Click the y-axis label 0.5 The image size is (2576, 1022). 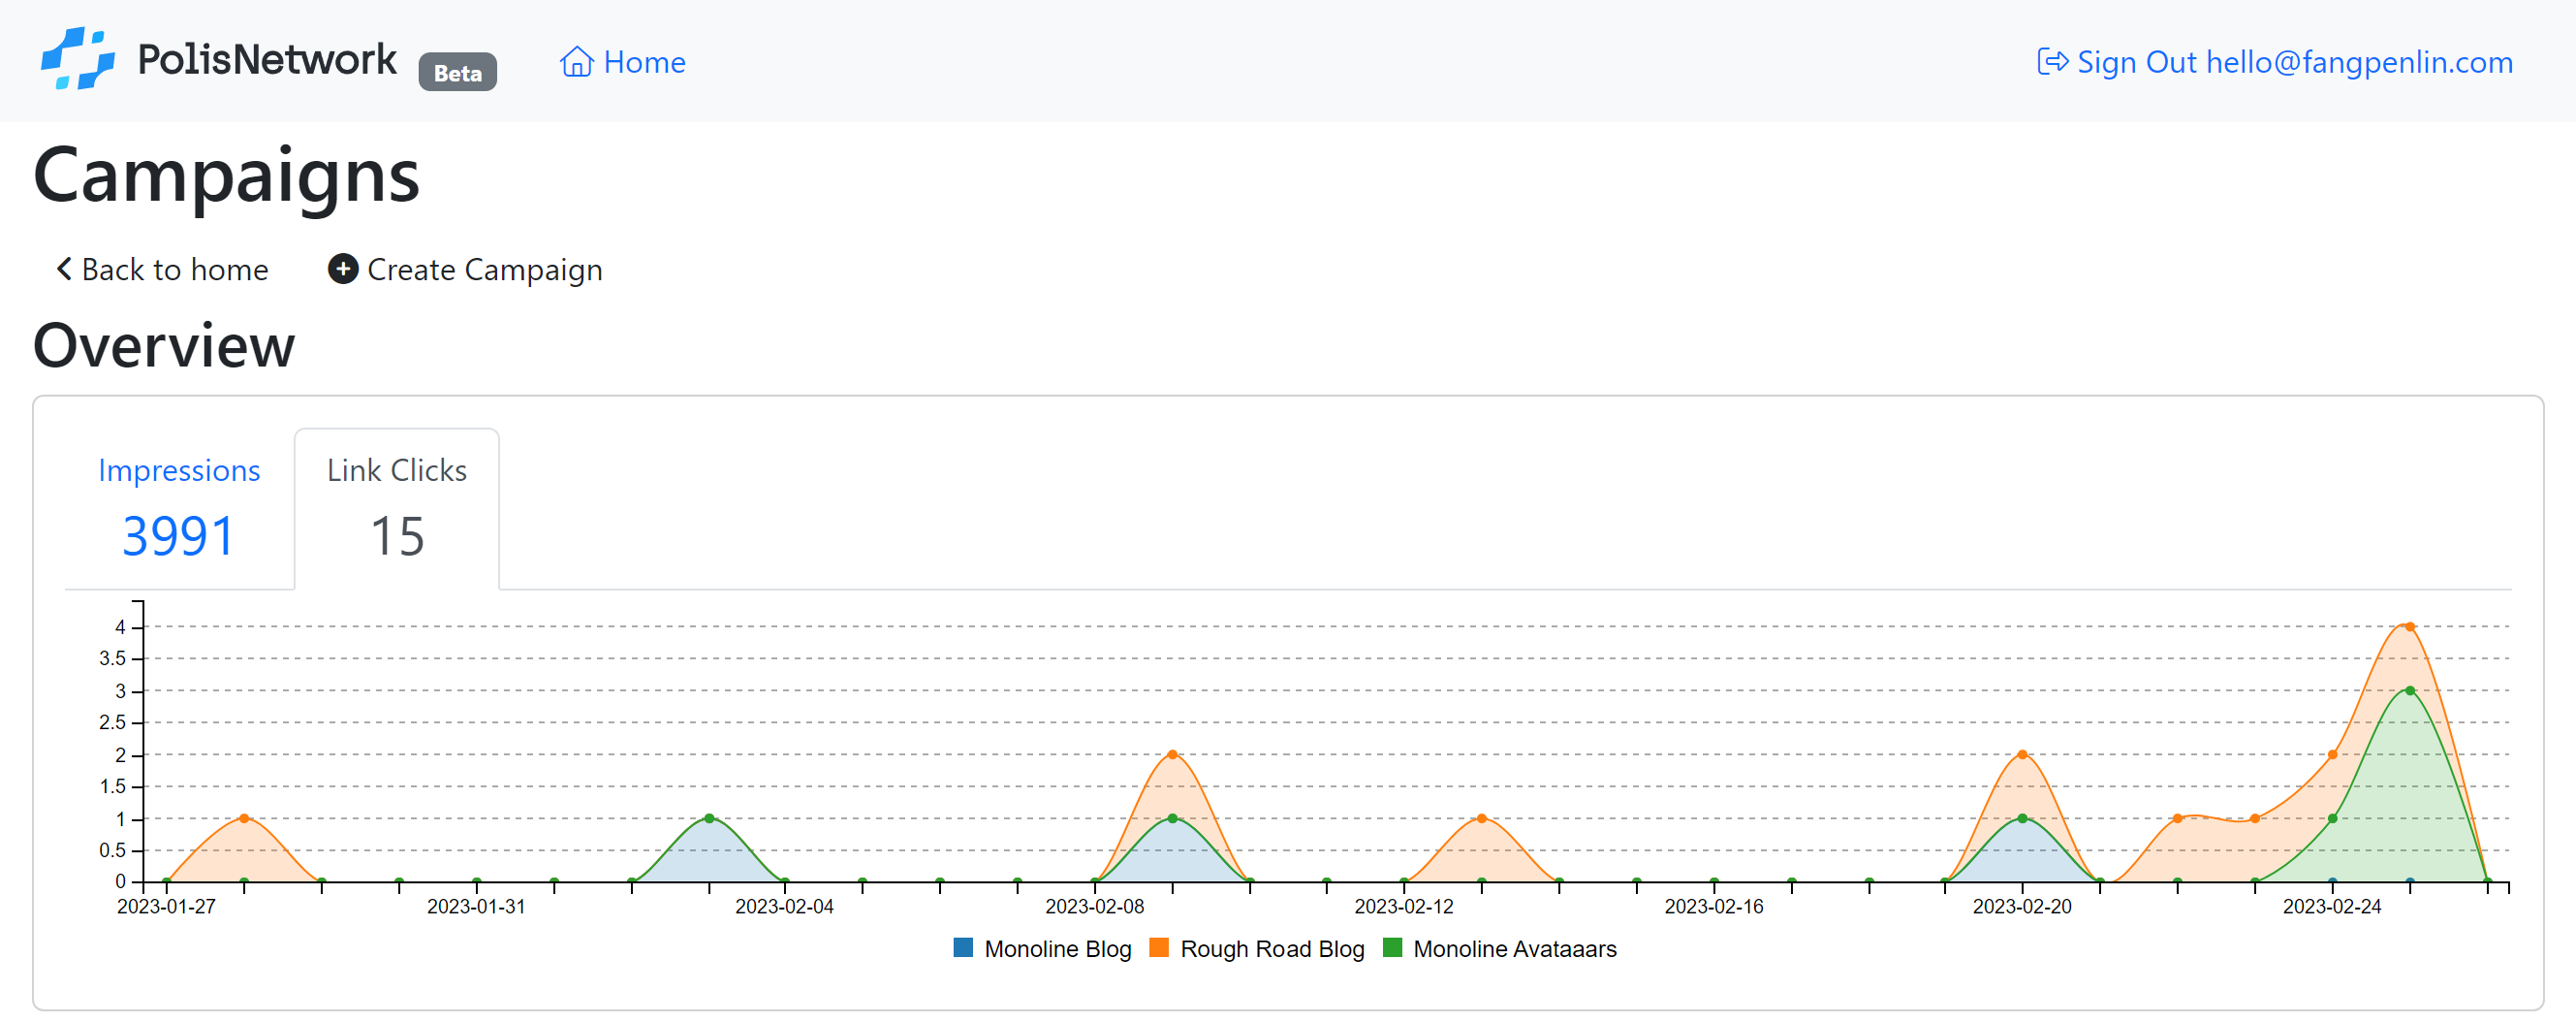pos(112,850)
